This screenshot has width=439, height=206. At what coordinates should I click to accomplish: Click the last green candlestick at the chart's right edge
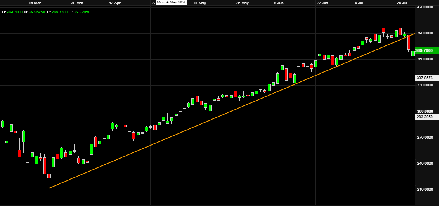coord(413,54)
